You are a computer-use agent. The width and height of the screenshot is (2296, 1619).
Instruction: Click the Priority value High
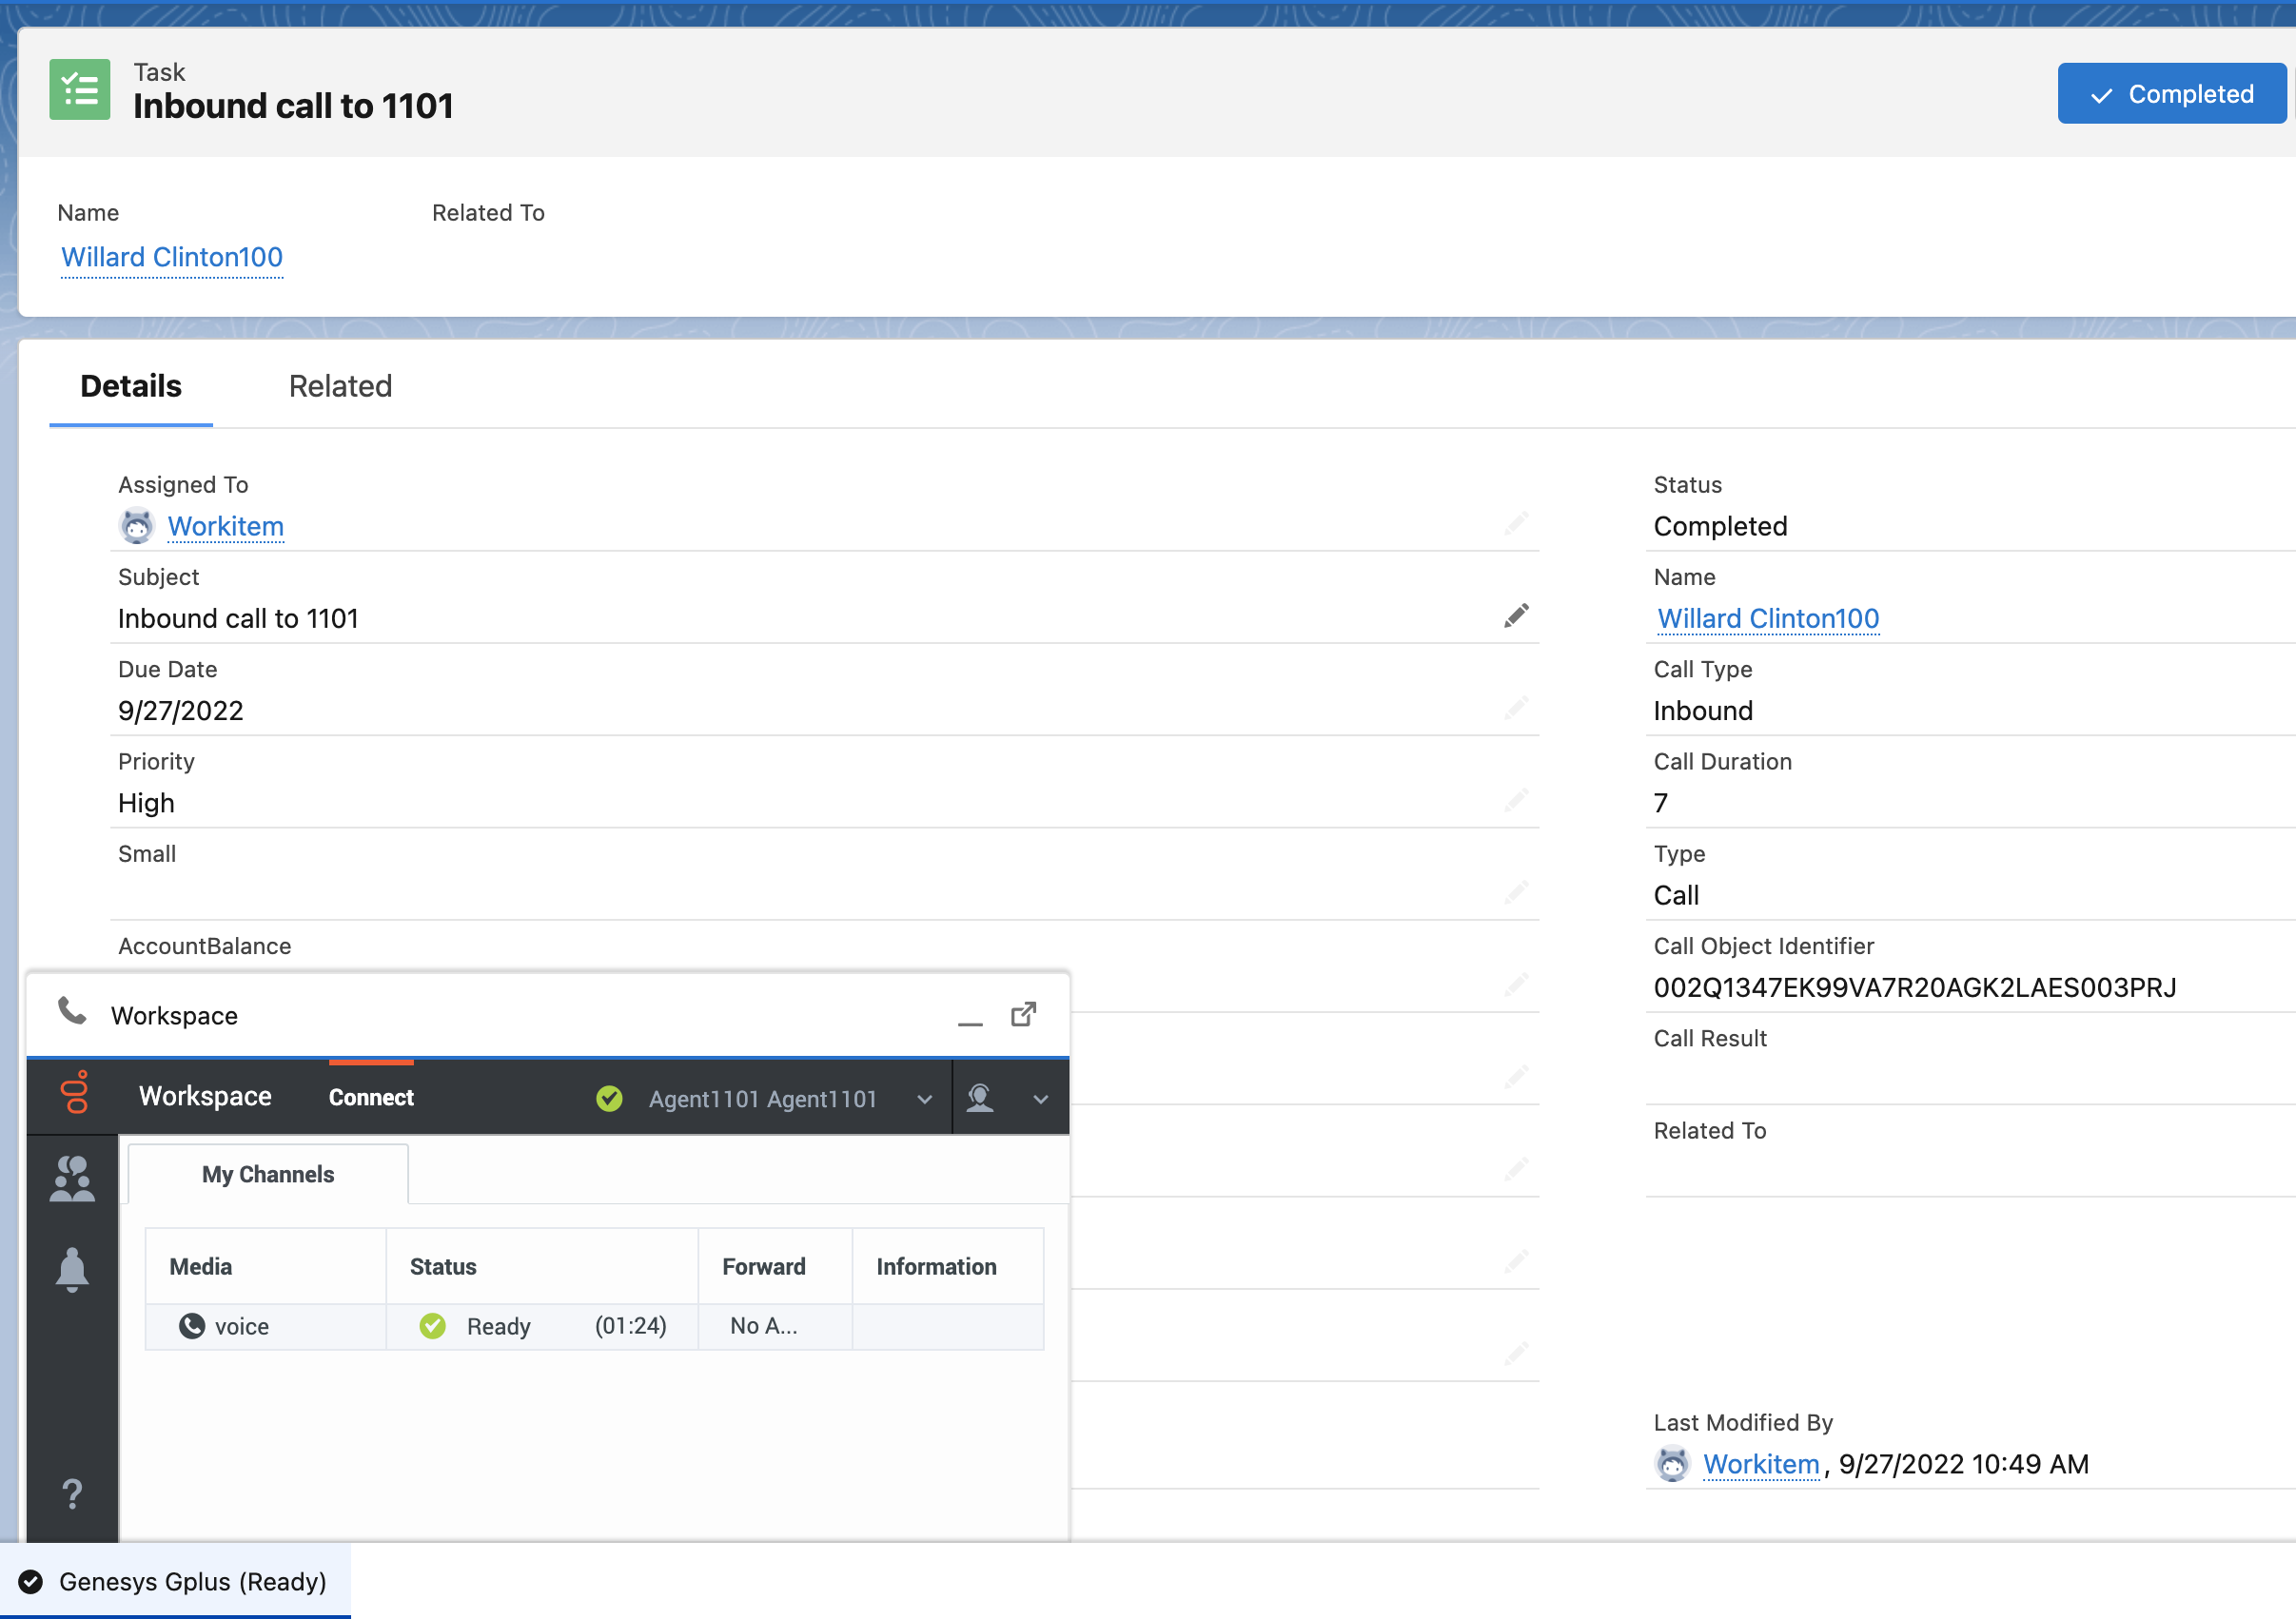coord(146,803)
